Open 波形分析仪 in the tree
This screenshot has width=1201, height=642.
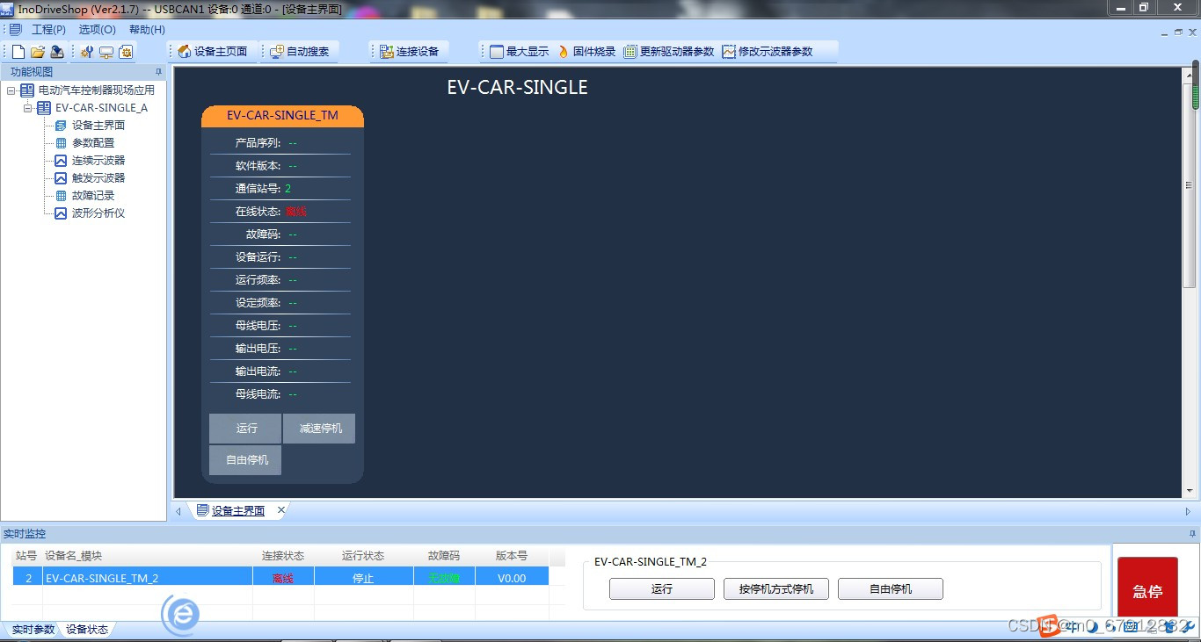(98, 213)
